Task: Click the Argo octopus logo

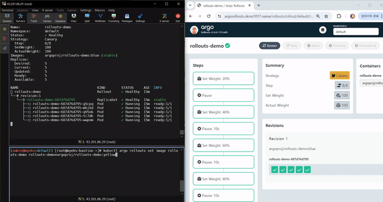Action: tap(194, 30)
